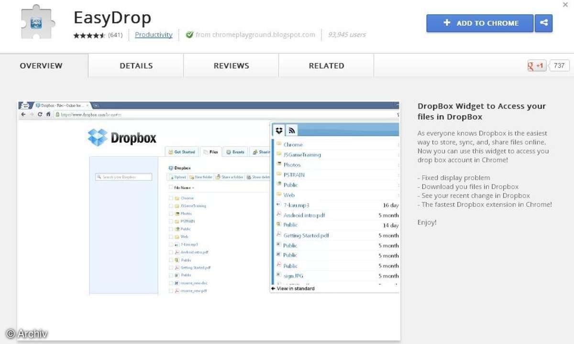The height and width of the screenshot is (344, 574).
Task: Click the 16 day value in the widget
Action: tap(391, 205)
